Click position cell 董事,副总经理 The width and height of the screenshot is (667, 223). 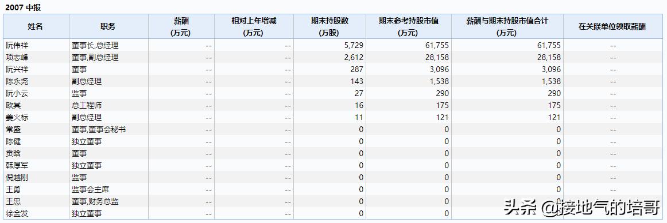[x=95, y=57]
